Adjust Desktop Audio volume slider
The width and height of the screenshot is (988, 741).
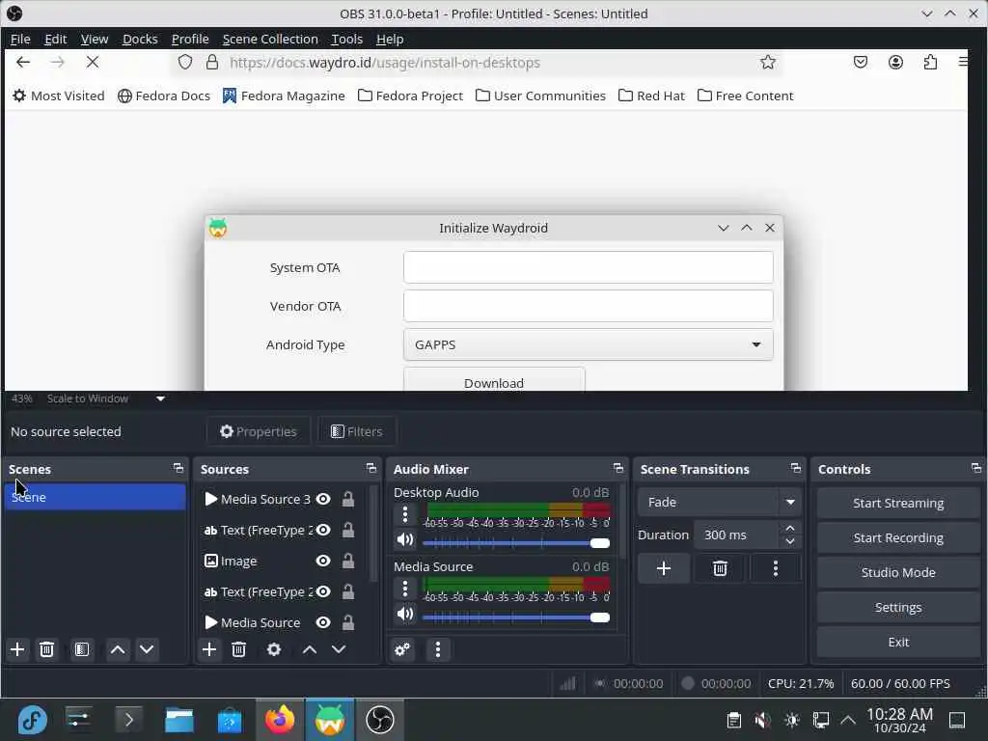pyautogui.click(x=515, y=542)
